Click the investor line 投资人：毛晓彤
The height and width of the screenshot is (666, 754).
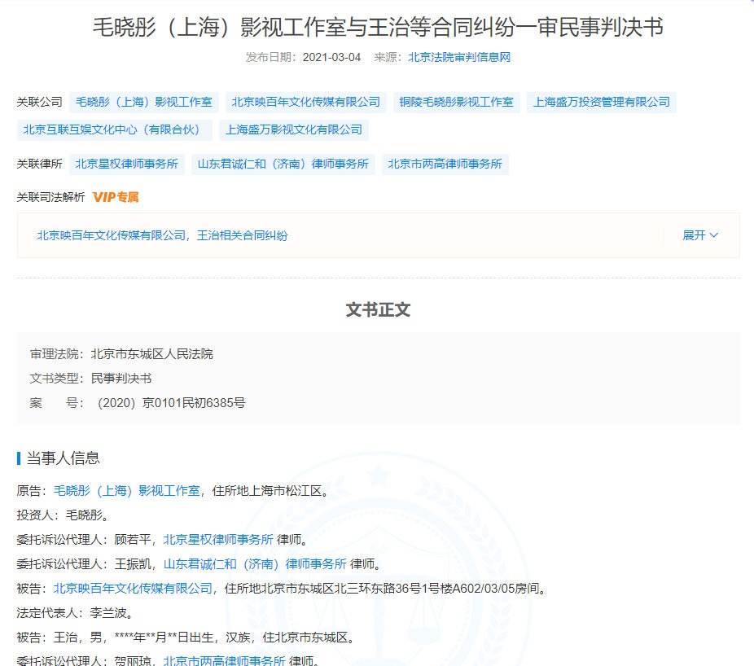pos(63,515)
